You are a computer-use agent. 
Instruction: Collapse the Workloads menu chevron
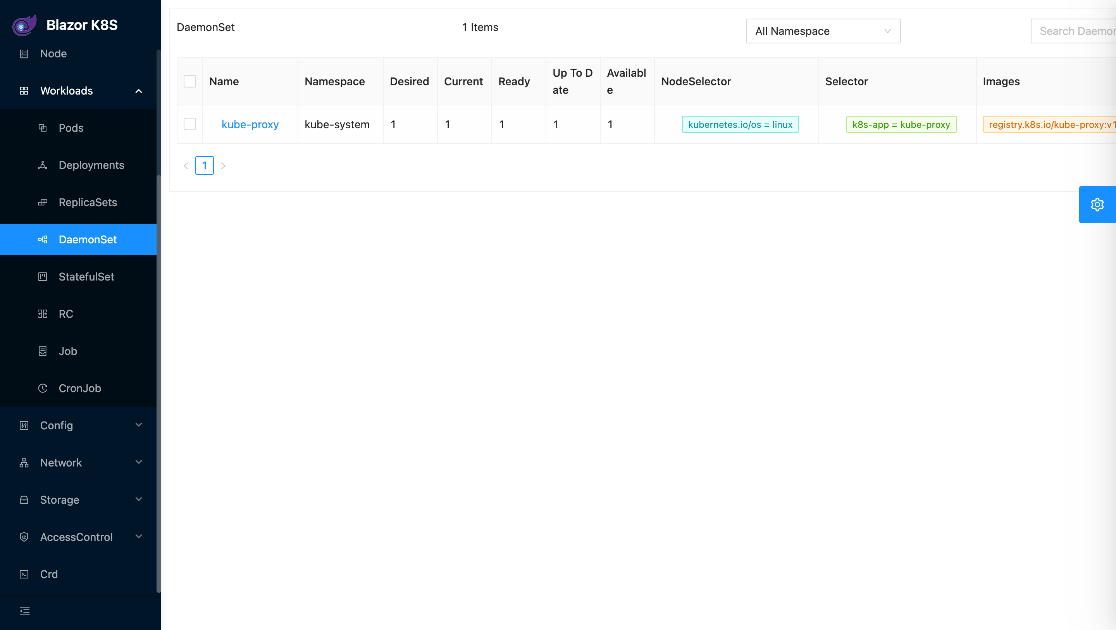click(x=139, y=91)
